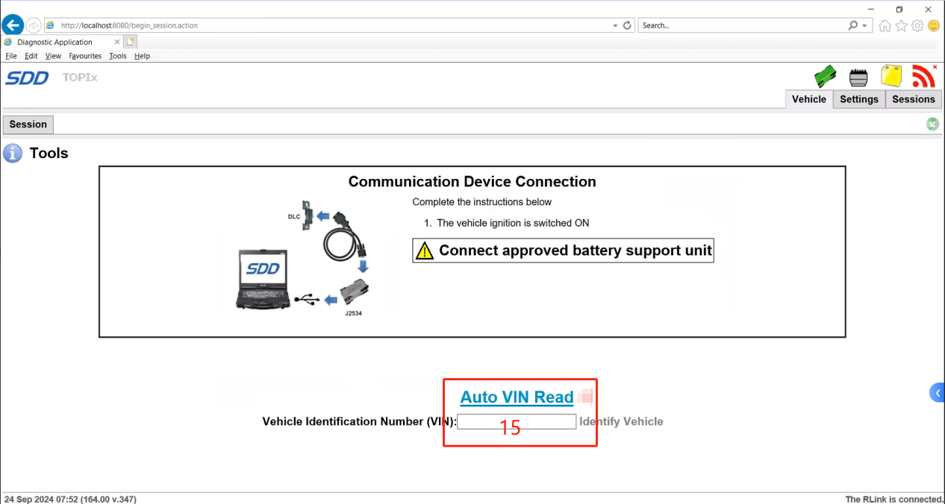Open the IE favourites star icon
Viewport: 945px width, 504px height.
[x=901, y=25]
